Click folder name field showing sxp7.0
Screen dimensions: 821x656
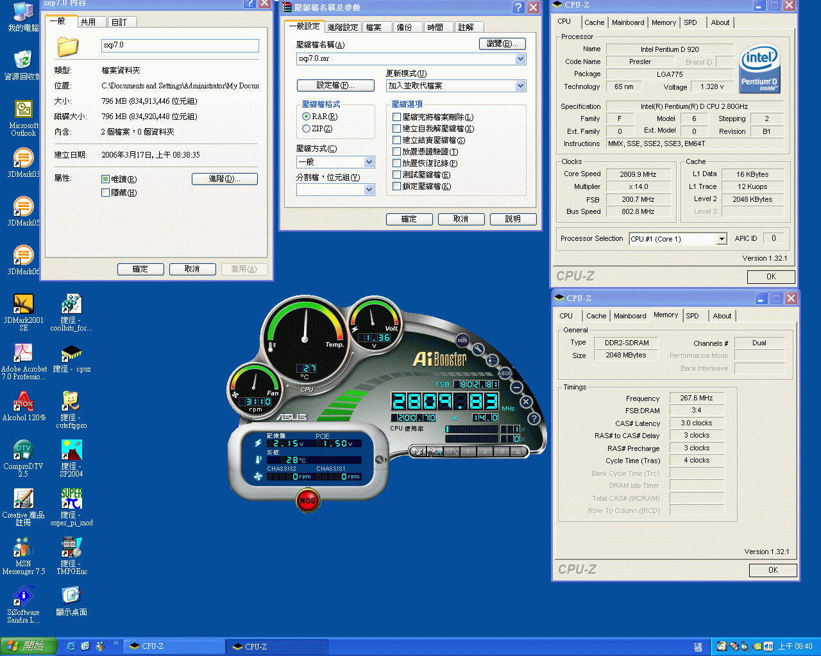pyautogui.click(x=180, y=45)
